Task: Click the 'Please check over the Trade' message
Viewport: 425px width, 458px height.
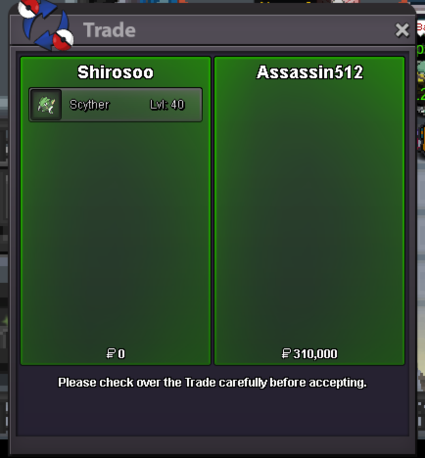Action: pyautogui.click(x=213, y=382)
